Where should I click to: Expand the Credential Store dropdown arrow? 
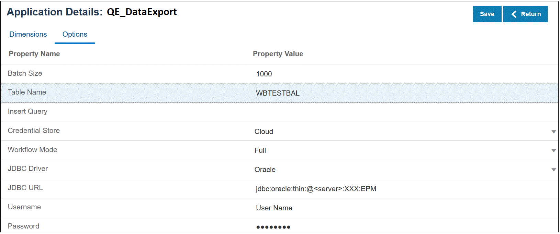[x=553, y=132]
